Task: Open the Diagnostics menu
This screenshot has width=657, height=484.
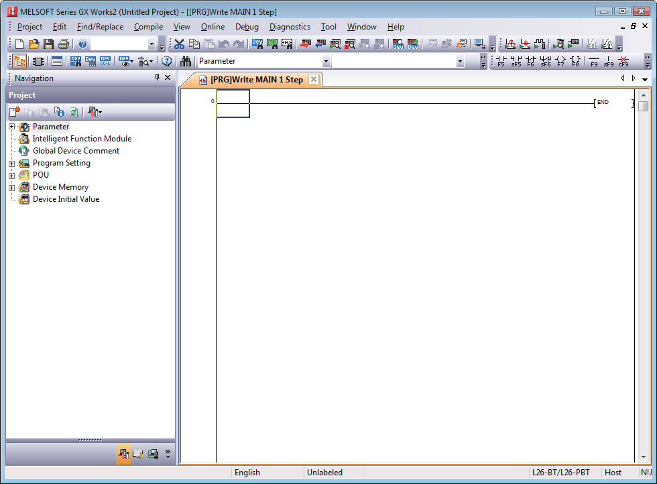Action: click(290, 27)
